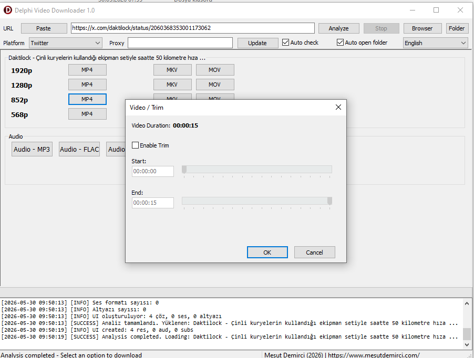The width and height of the screenshot is (474, 358).
Task: Click the Start trim slider thumb
Action: 184,170
